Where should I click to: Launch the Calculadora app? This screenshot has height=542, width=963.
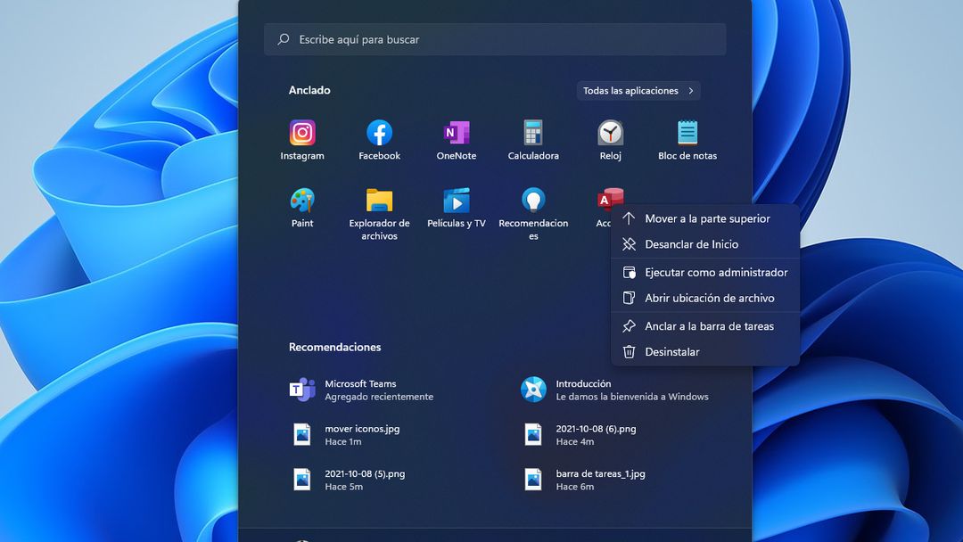(532, 132)
